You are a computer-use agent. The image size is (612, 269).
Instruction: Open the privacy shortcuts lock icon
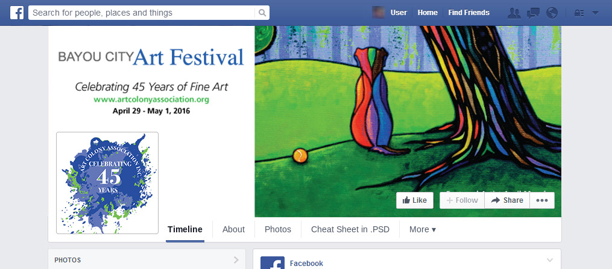click(579, 13)
